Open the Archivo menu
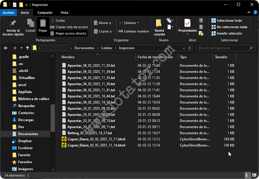The width and height of the screenshot is (259, 179). click(x=8, y=13)
